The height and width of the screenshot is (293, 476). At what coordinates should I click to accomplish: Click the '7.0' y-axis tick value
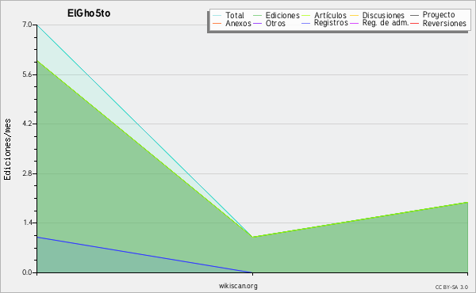pyautogui.click(x=27, y=25)
